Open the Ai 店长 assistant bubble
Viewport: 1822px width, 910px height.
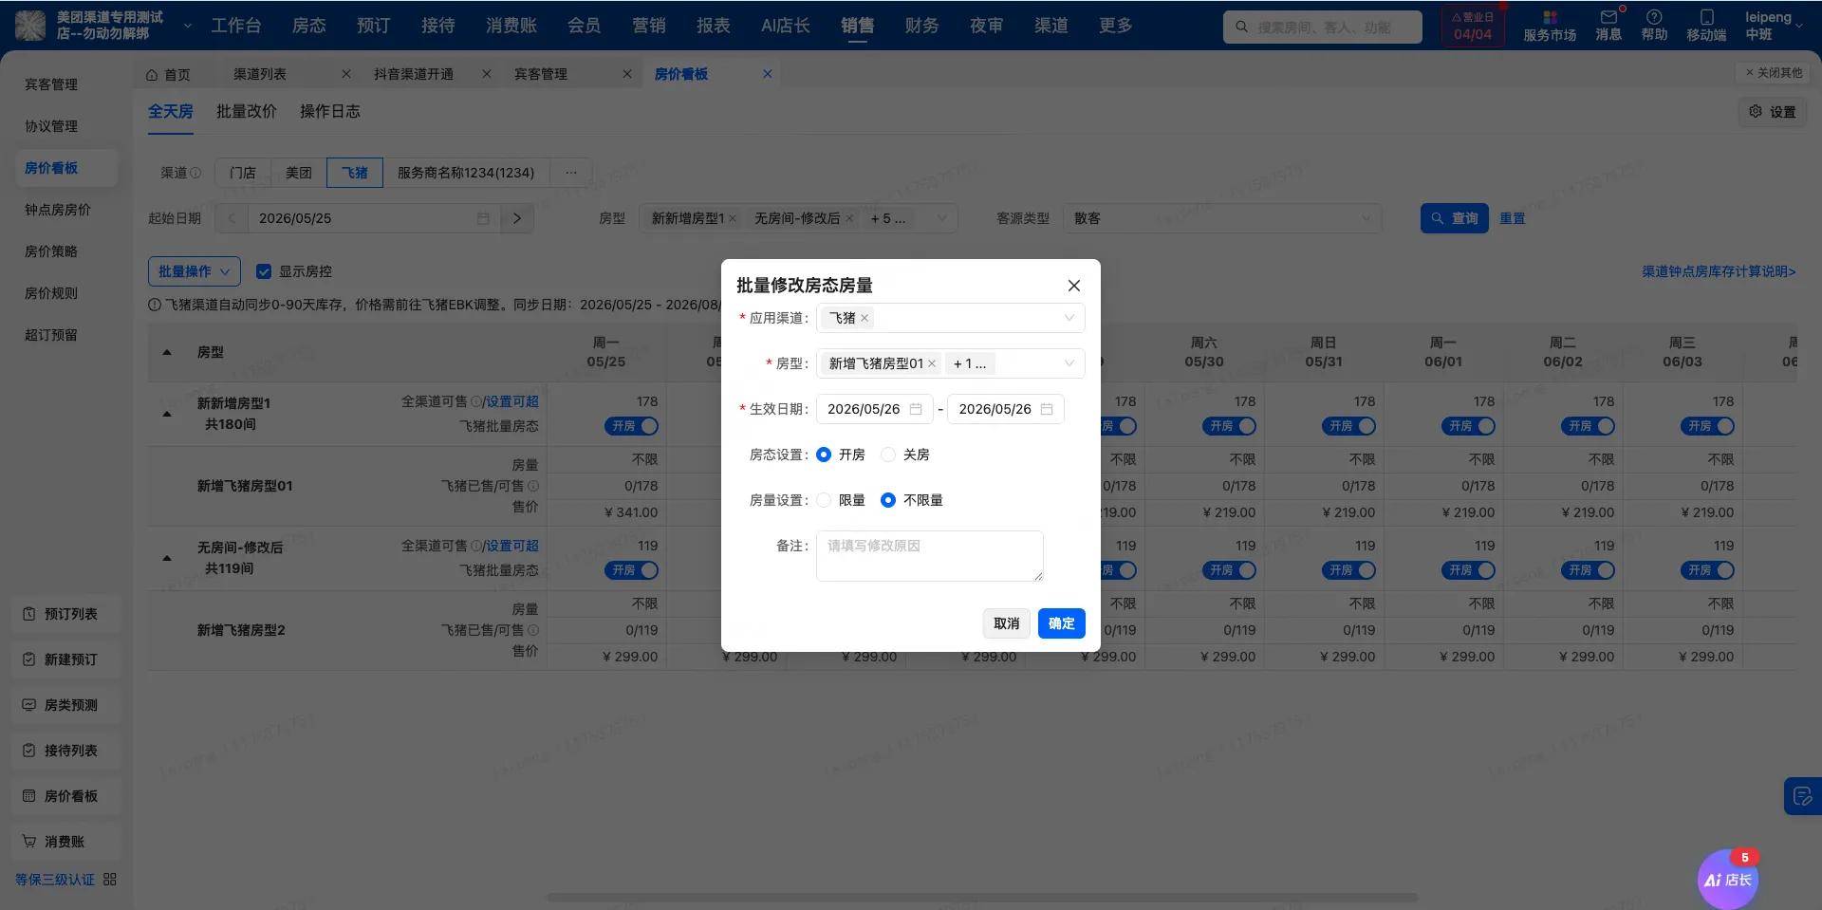[1727, 880]
